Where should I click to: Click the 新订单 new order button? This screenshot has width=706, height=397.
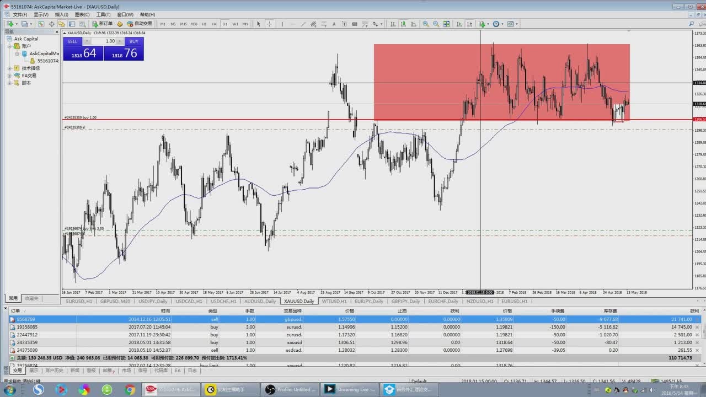[102, 24]
